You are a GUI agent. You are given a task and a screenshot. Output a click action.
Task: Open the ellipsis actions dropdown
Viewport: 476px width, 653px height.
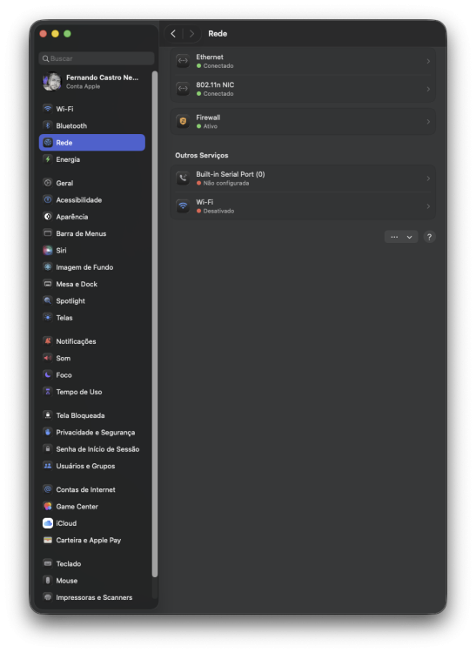tap(401, 237)
